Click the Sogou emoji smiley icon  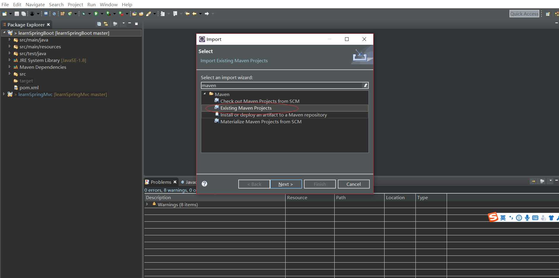point(519,218)
